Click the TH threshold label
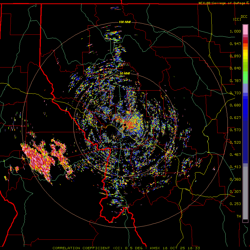 point(239,216)
